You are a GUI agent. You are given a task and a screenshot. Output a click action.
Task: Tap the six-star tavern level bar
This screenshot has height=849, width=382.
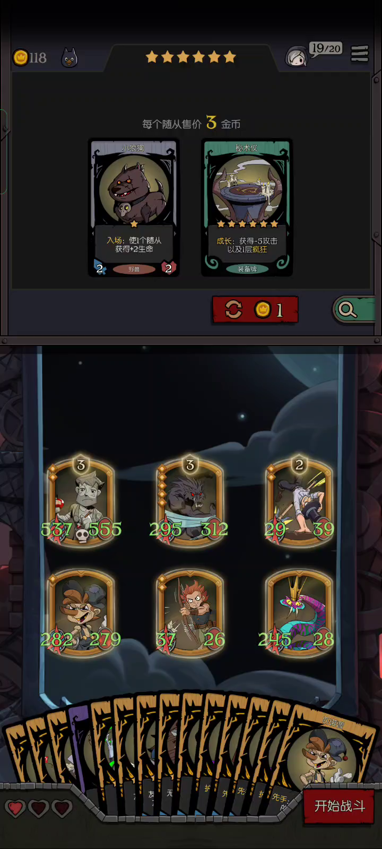190,57
